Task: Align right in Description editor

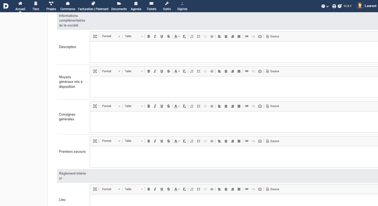Action: tap(232, 36)
